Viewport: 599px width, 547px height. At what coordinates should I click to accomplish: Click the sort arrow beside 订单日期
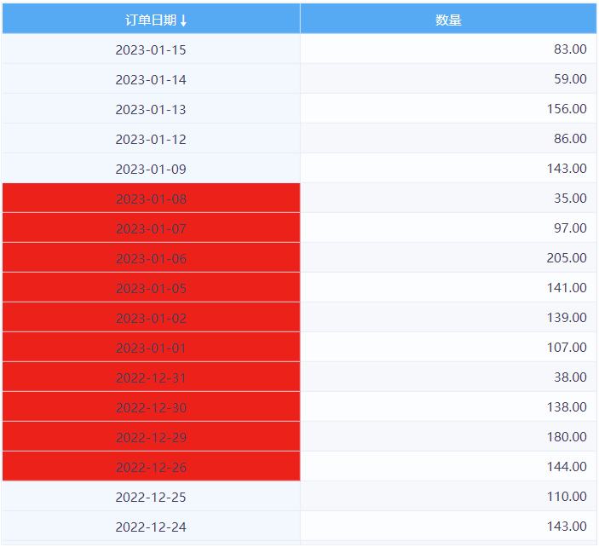183,20
